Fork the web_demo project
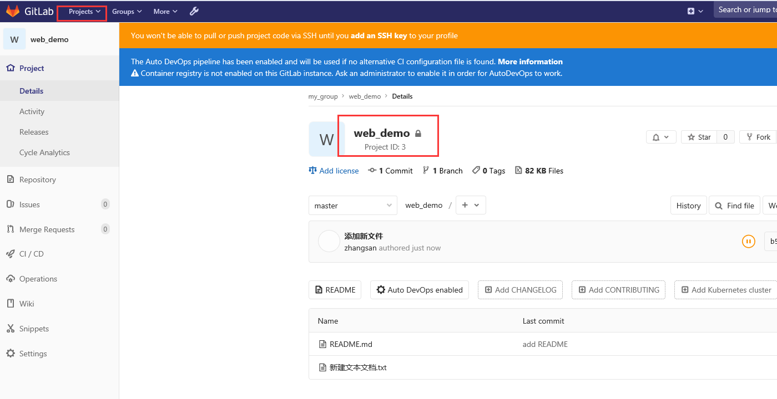Screen dimensions: 777x399 [758, 137]
